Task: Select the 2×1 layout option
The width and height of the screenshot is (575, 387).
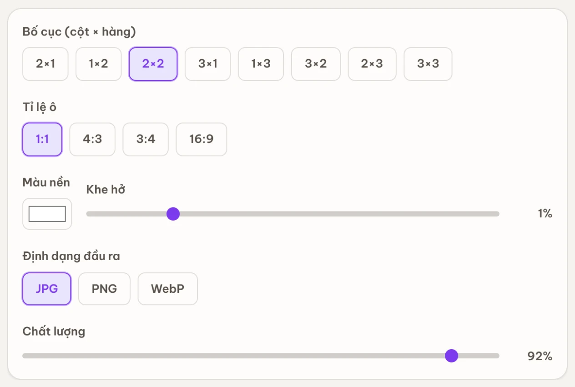Action: pyautogui.click(x=45, y=64)
